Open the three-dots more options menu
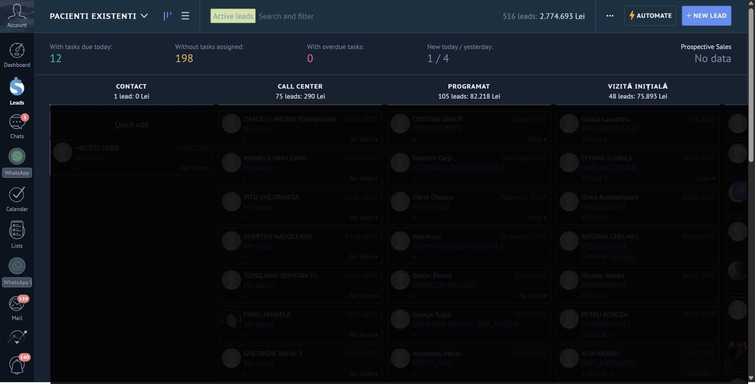 pyautogui.click(x=610, y=16)
